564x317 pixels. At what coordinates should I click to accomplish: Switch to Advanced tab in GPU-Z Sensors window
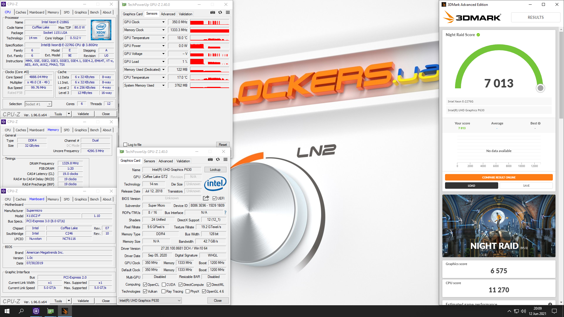click(x=168, y=14)
